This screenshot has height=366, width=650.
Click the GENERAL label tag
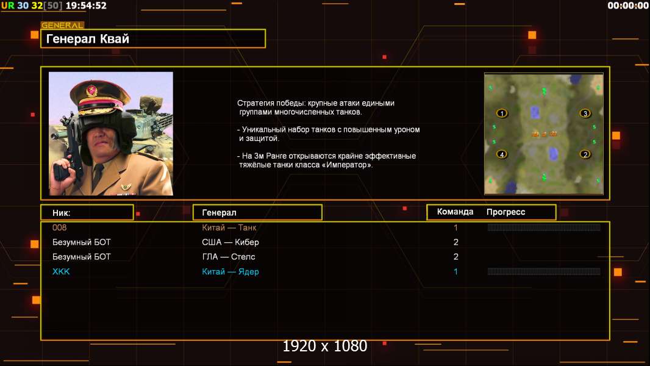pos(62,25)
